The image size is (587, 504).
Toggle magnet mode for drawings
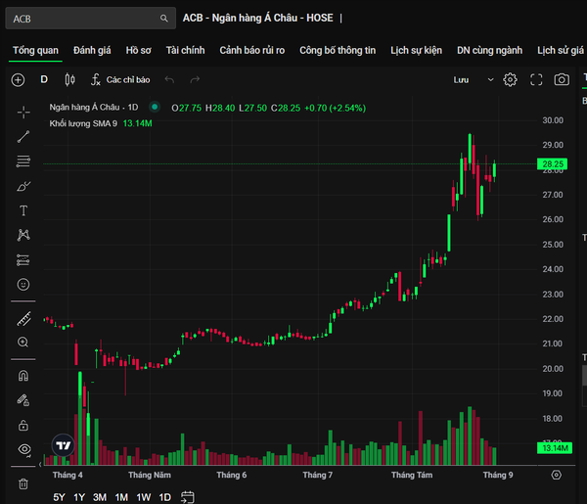(x=23, y=376)
